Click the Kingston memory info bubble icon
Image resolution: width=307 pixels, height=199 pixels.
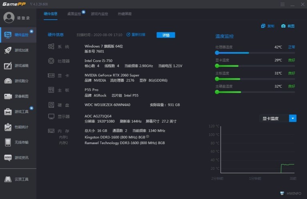[x=148, y=137]
